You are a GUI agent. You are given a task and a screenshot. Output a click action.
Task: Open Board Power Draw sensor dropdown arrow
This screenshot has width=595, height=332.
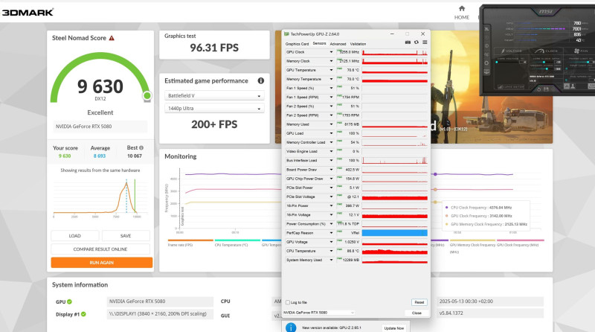pos(331,170)
